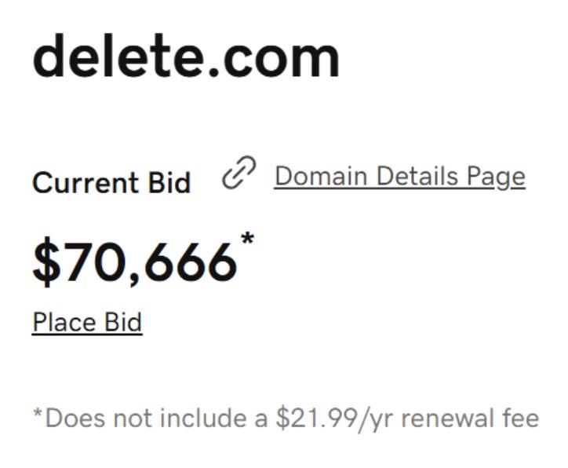Click the word 'Page' in details link

[496, 177]
